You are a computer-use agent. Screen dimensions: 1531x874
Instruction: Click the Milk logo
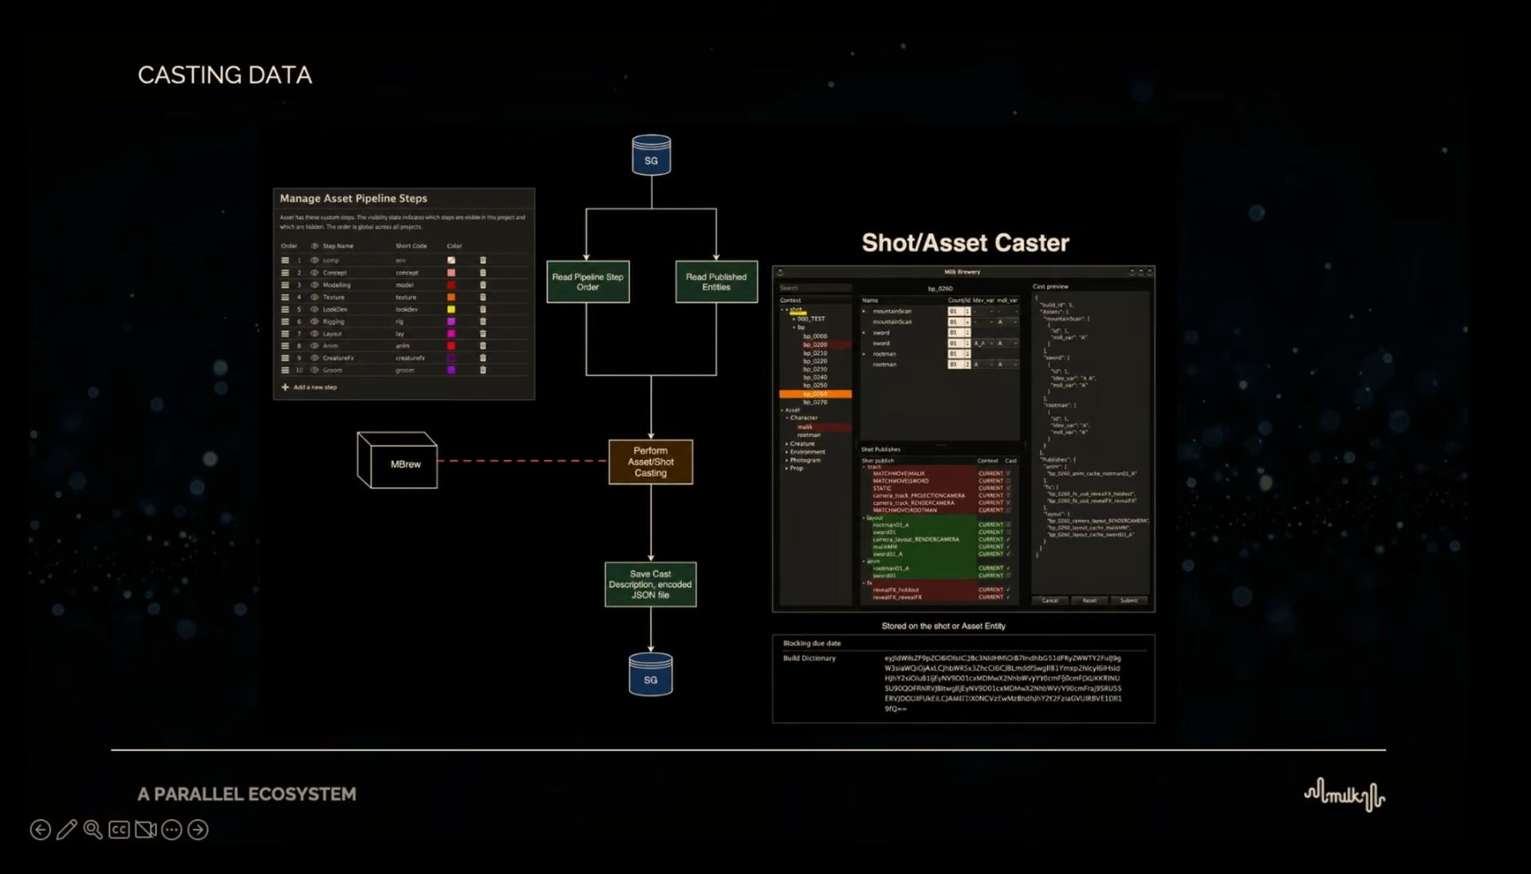click(1344, 795)
